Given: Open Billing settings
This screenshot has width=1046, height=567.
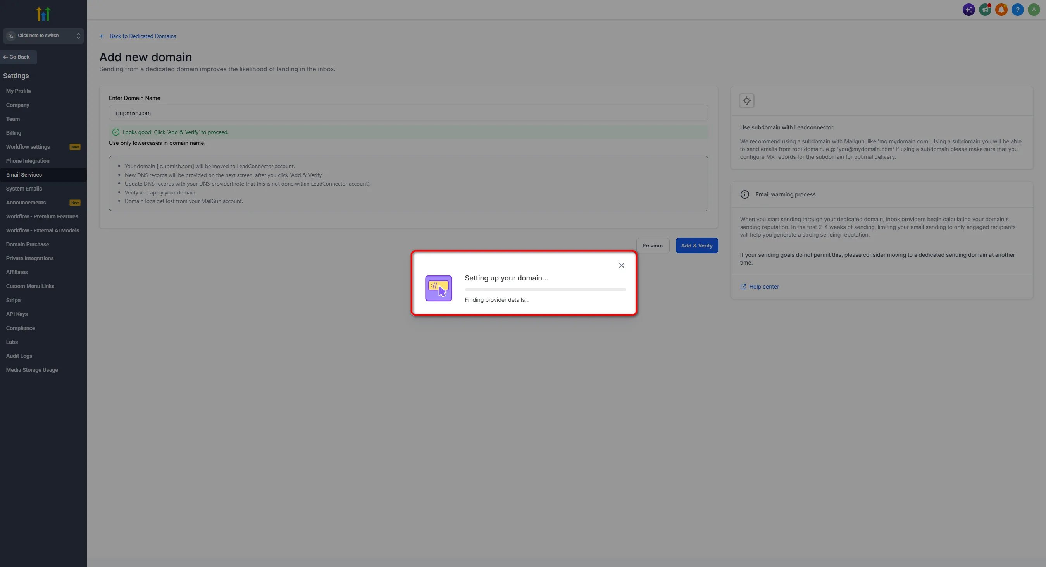Looking at the screenshot, I should click(43, 133).
